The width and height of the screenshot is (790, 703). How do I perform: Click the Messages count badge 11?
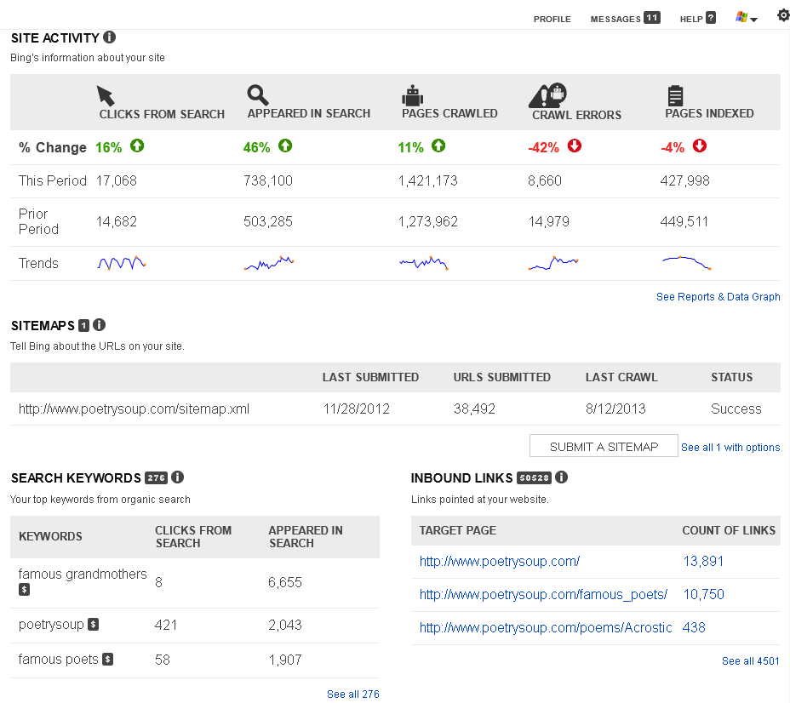click(652, 18)
